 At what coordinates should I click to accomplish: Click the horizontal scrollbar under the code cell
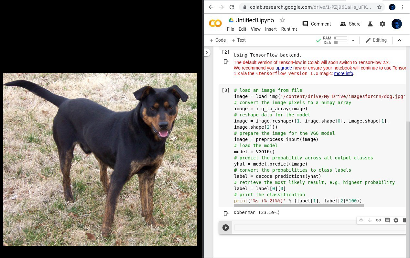pos(298,206)
